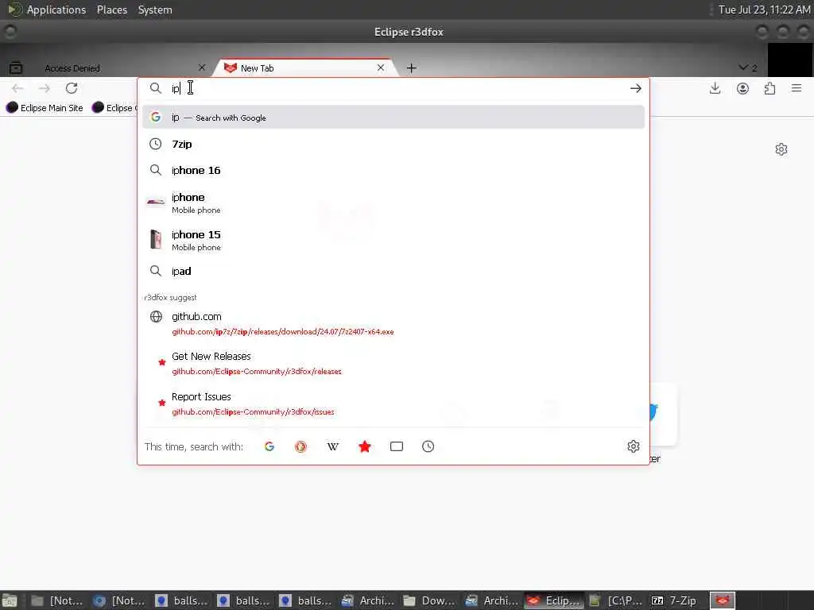
Task: Click the r3dfox icon at taskbar end
Action: point(723,600)
